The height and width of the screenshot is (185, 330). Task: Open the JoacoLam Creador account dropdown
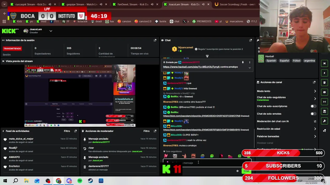tap(51, 31)
